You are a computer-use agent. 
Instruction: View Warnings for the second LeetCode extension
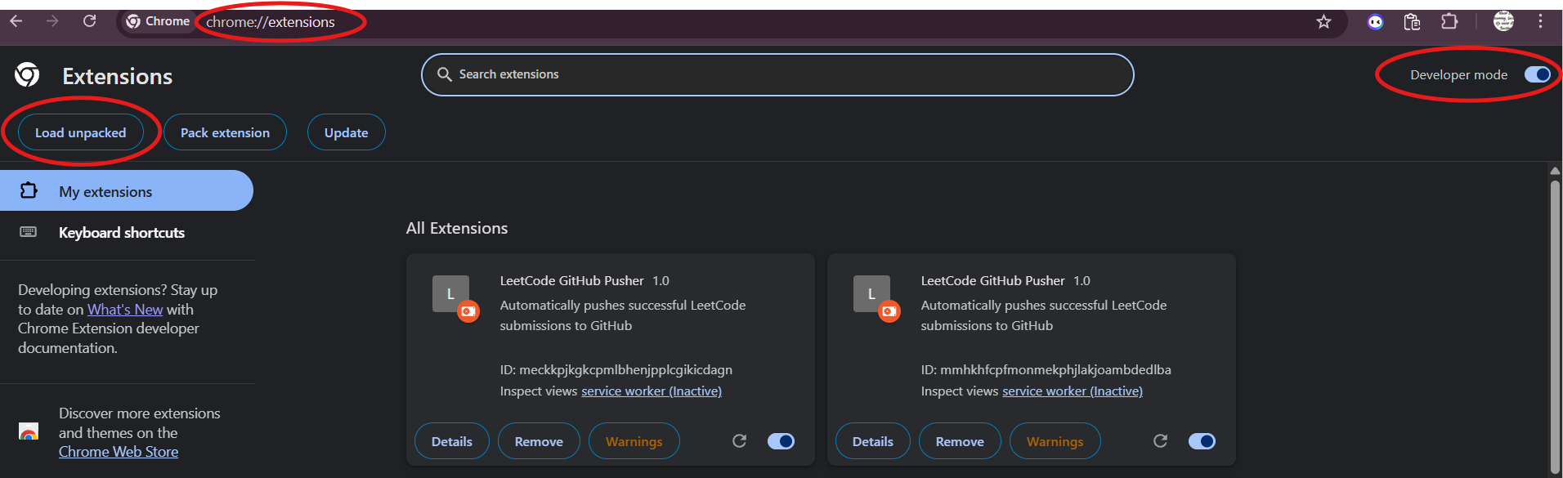(1055, 441)
